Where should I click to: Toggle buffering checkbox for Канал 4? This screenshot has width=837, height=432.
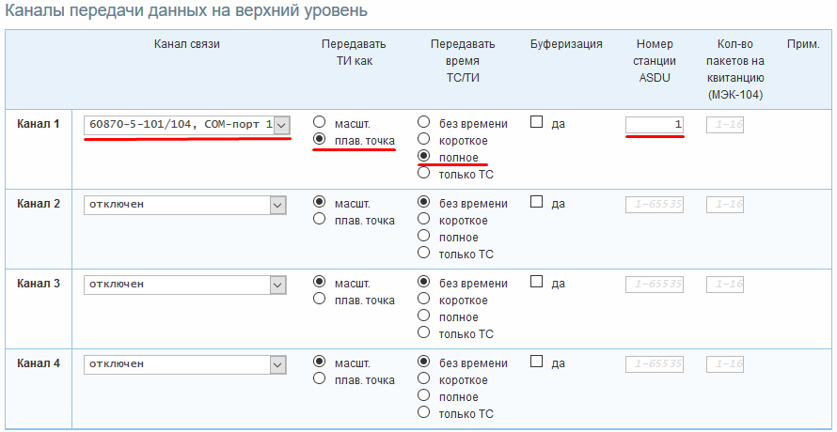[537, 362]
